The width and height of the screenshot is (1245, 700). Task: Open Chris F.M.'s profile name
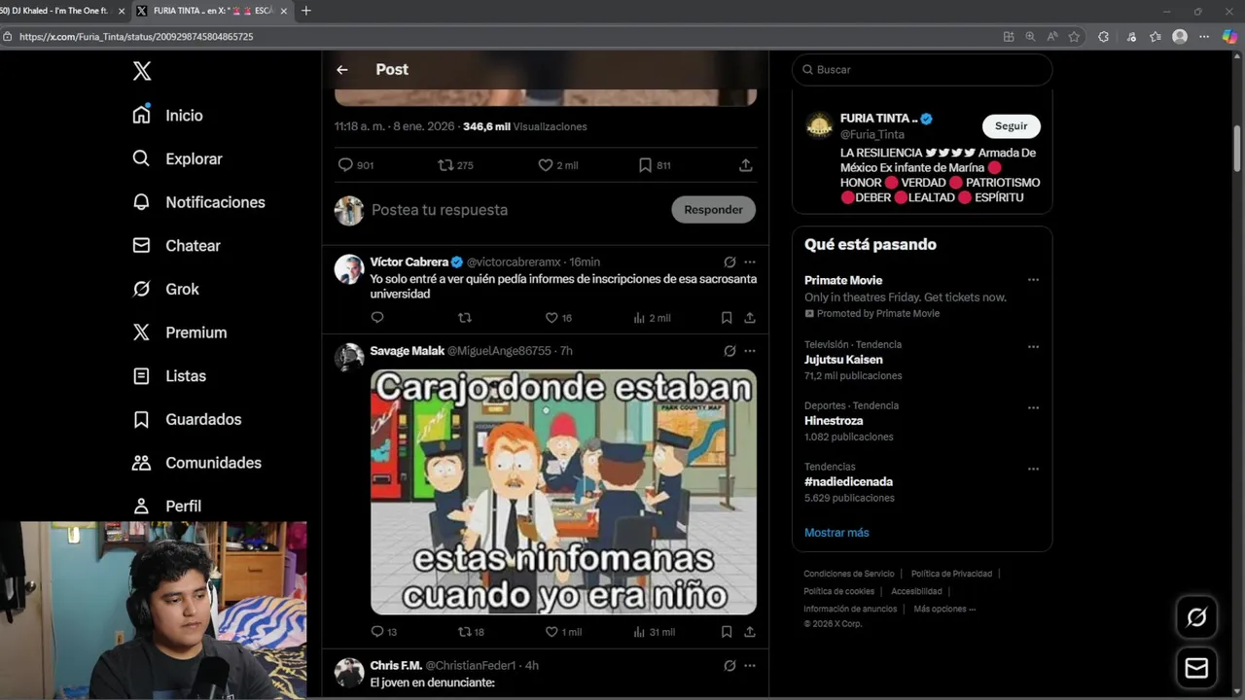pyautogui.click(x=396, y=666)
